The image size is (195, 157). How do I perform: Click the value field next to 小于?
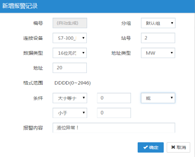[x=114, y=113]
